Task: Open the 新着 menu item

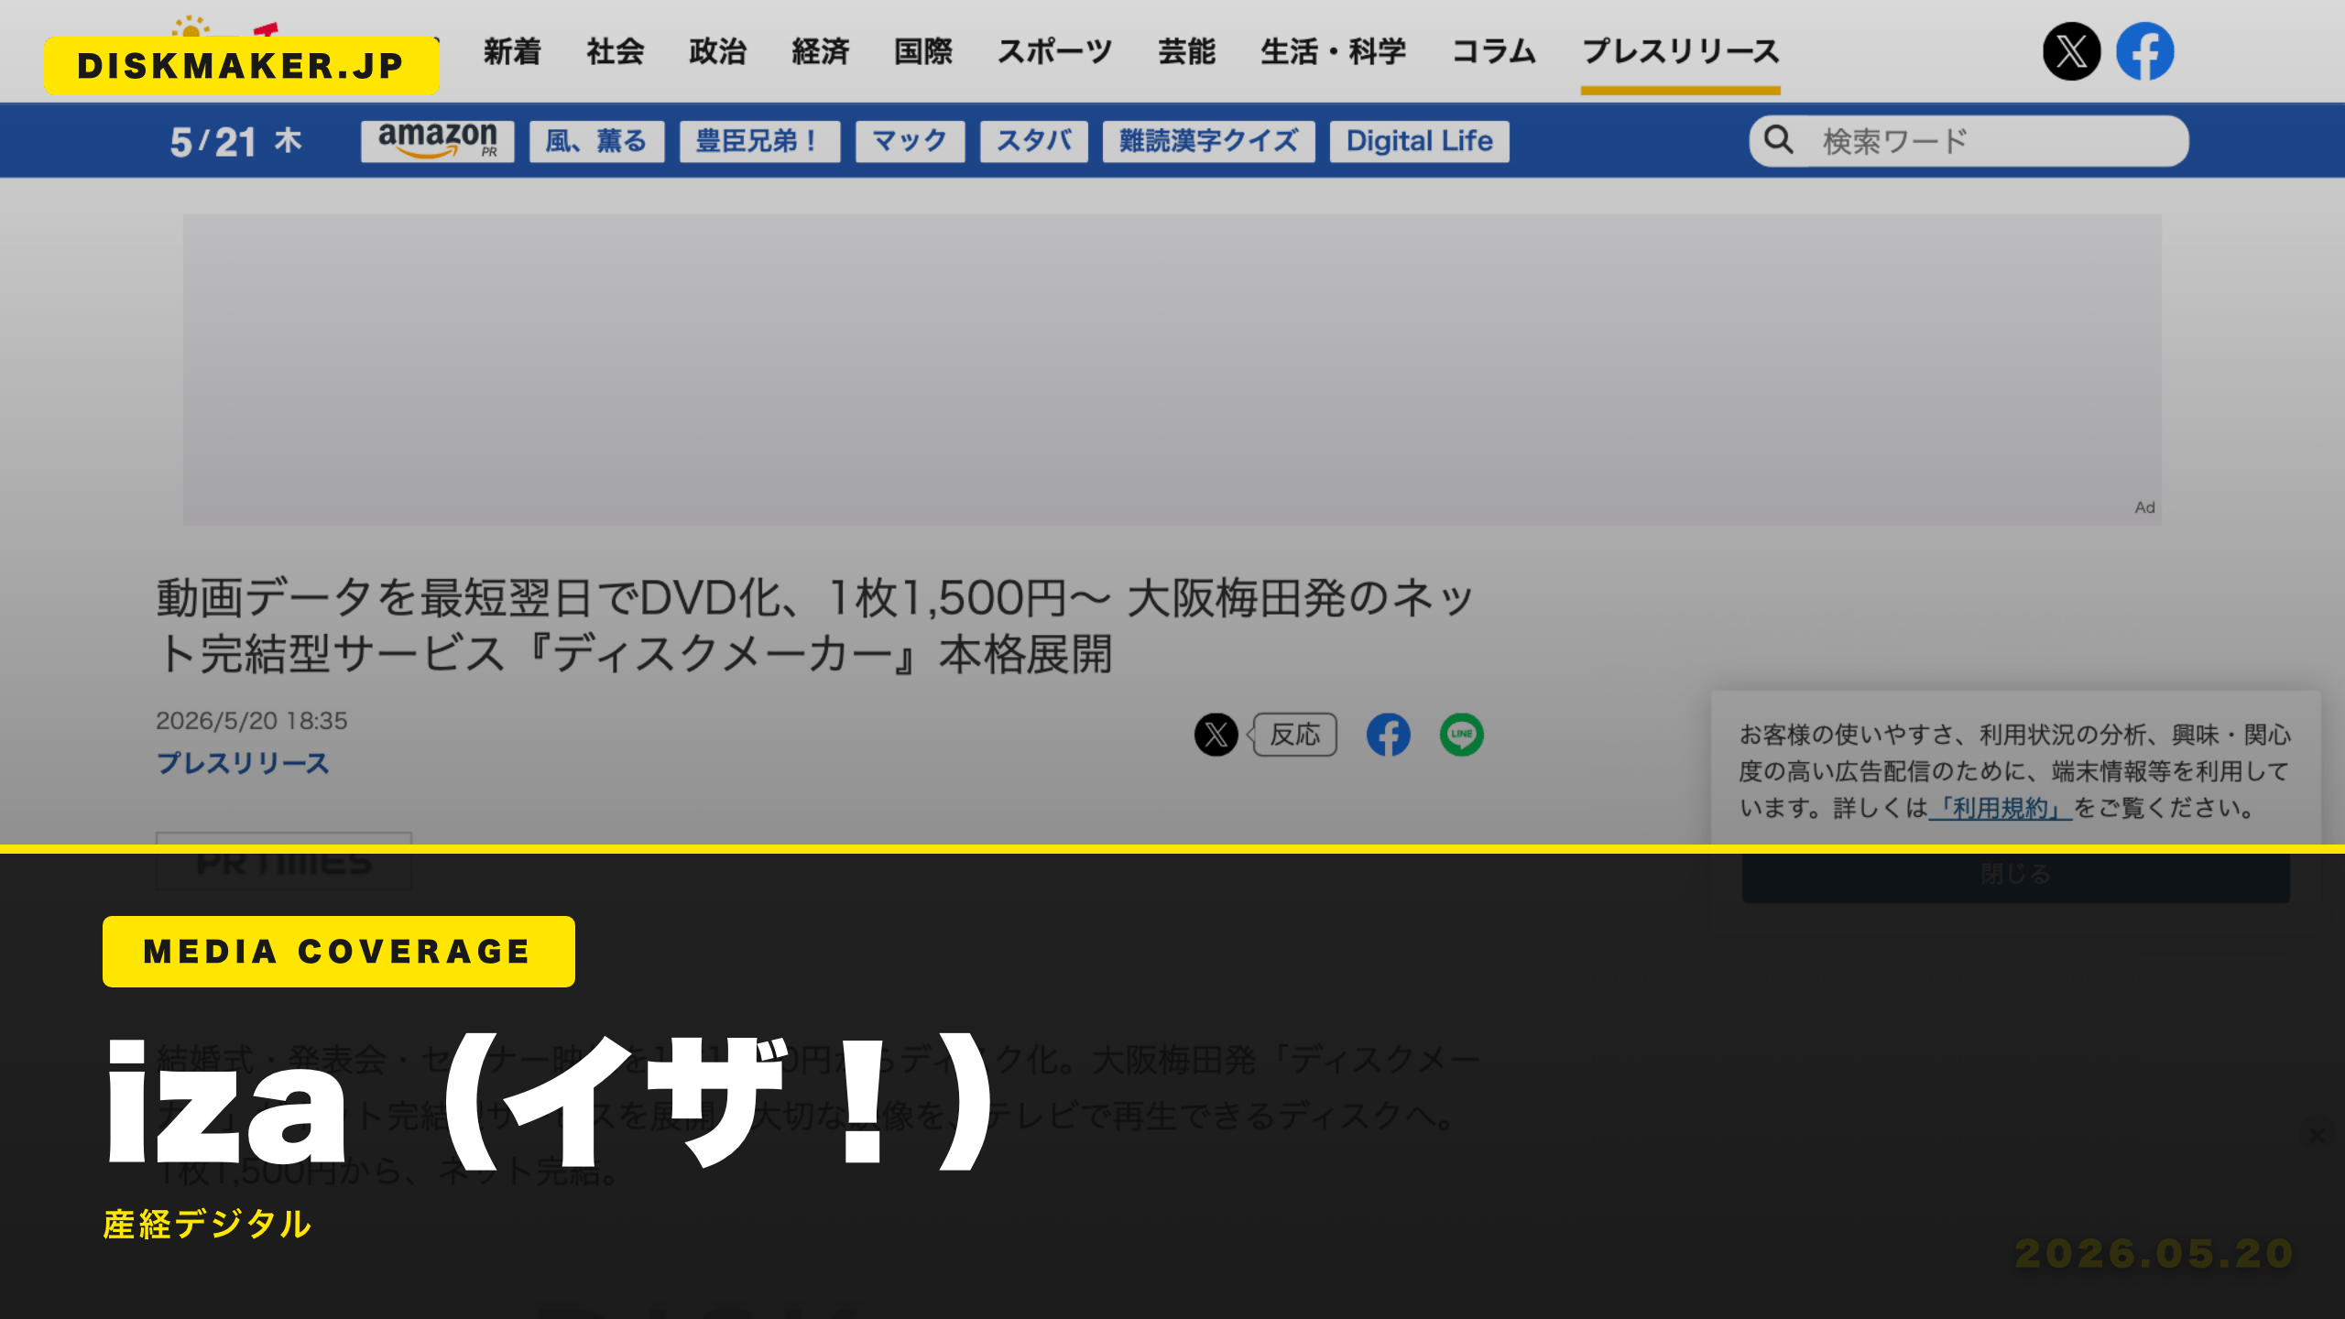Action: [512, 51]
